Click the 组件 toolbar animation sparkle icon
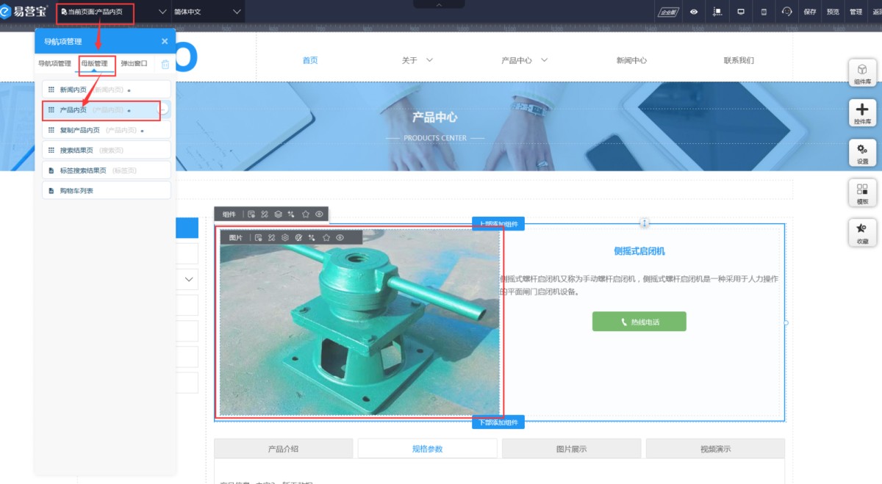882x484 pixels. (x=291, y=214)
